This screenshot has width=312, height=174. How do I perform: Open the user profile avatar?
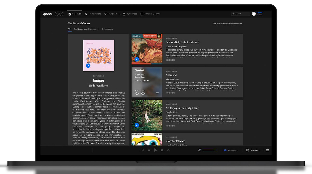[x=254, y=14]
